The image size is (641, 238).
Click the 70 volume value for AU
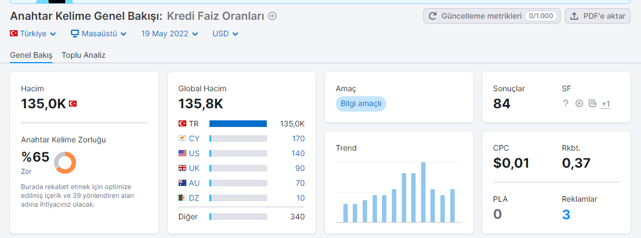point(300,183)
